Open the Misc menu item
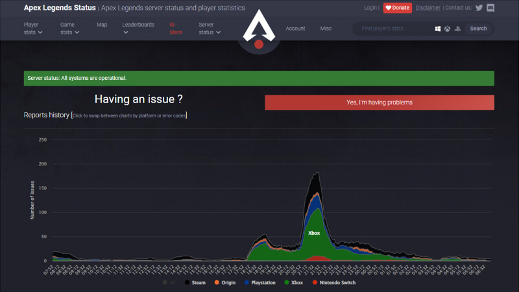The width and height of the screenshot is (519, 292). pyautogui.click(x=326, y=29)
